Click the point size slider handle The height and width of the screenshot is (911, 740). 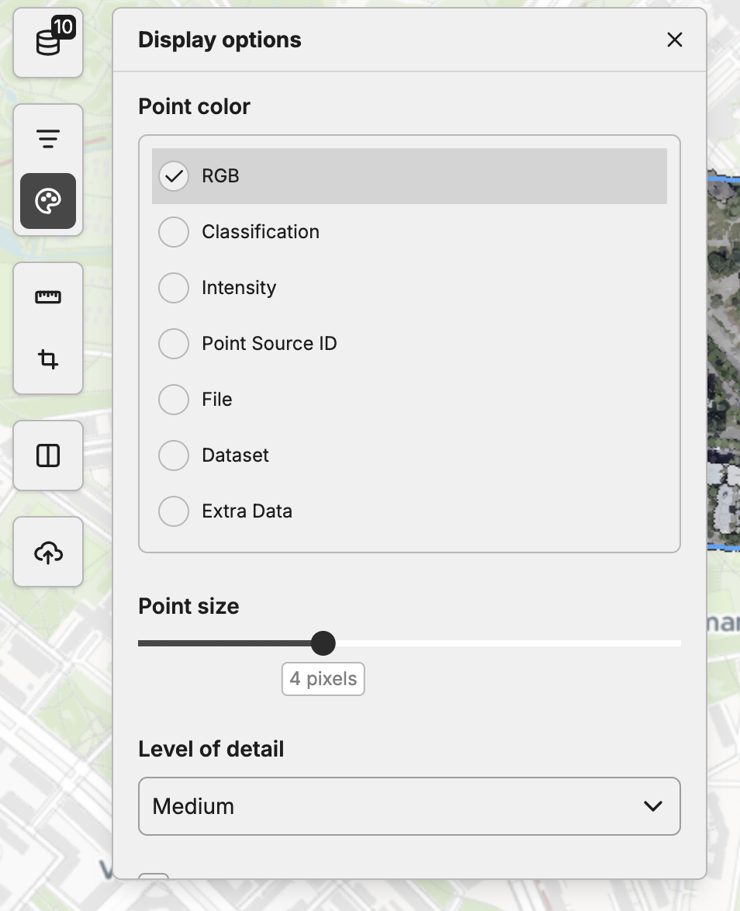[x=323, y=643]
